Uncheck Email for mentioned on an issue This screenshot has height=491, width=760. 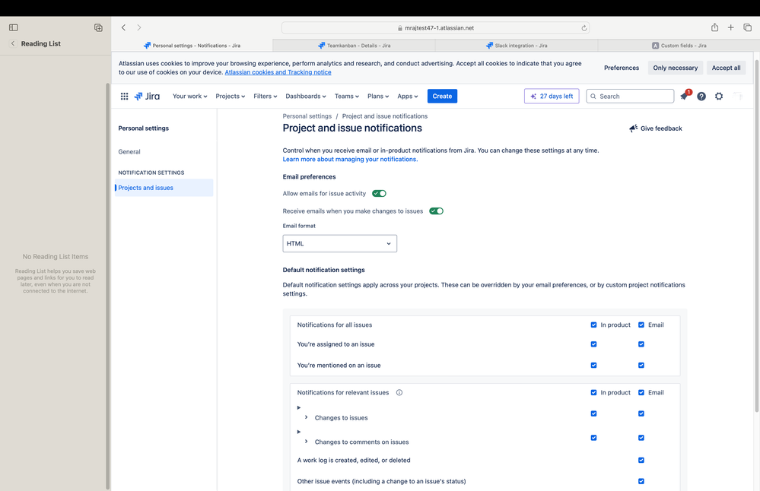(x=641, y=366)
